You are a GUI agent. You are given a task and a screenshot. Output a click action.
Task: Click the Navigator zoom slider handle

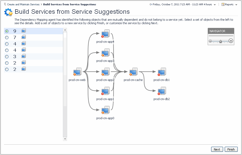click(x=220, y=41)
